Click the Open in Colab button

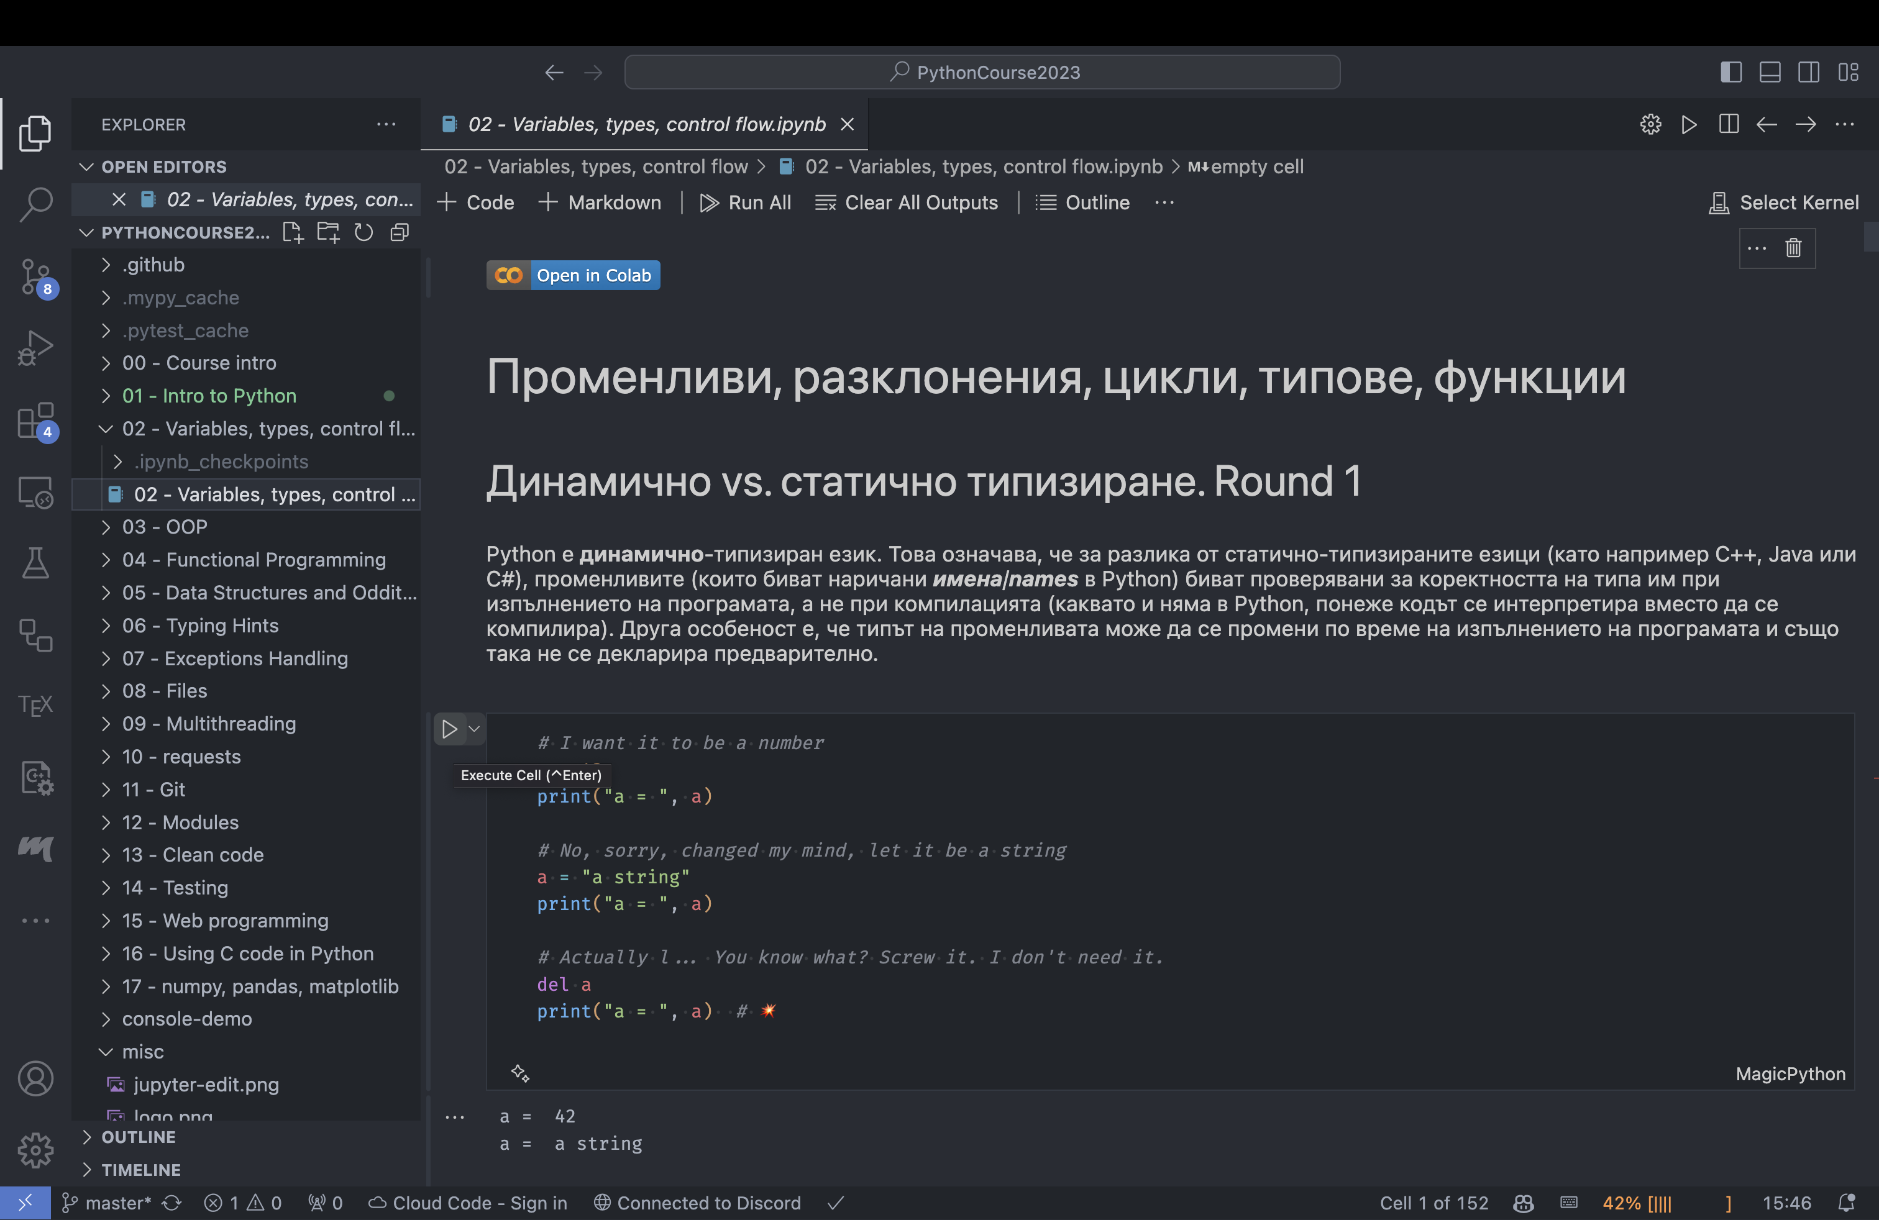pyautogui.click(x=573, y=275)
